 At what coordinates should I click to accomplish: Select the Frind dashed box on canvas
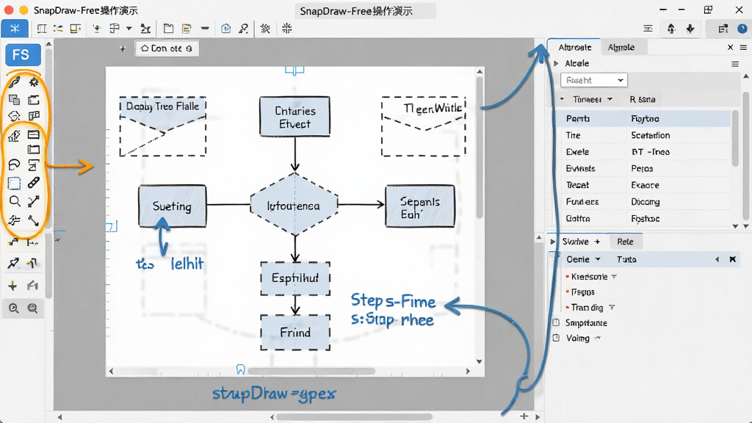tap(295, 333)
